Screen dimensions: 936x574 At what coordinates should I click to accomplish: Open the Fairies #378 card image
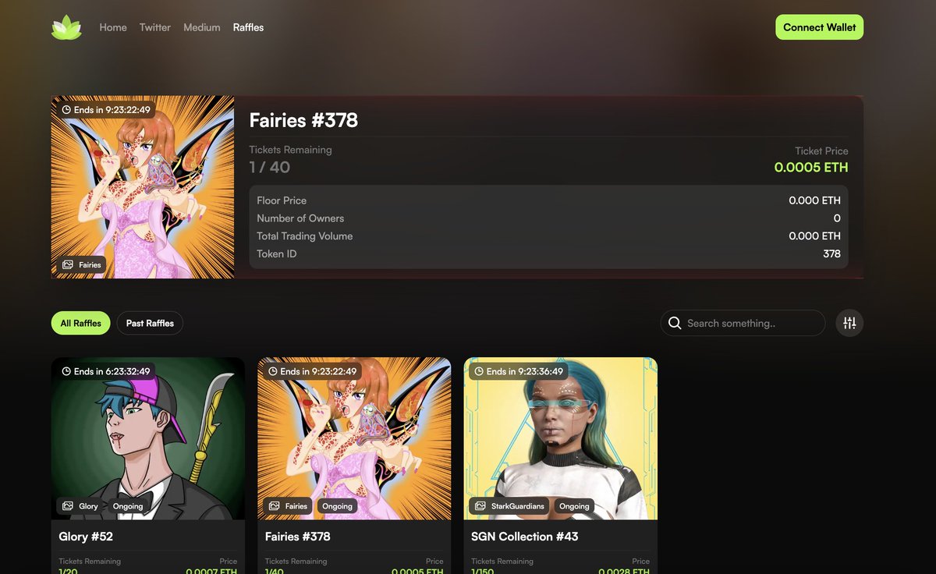pyautogui.click(x=354, y=438)
